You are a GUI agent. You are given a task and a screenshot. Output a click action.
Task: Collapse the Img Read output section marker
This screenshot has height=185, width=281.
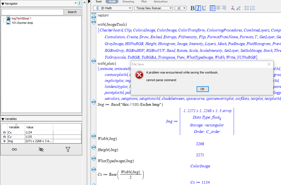pyautogui.click(x=94, y=102)
